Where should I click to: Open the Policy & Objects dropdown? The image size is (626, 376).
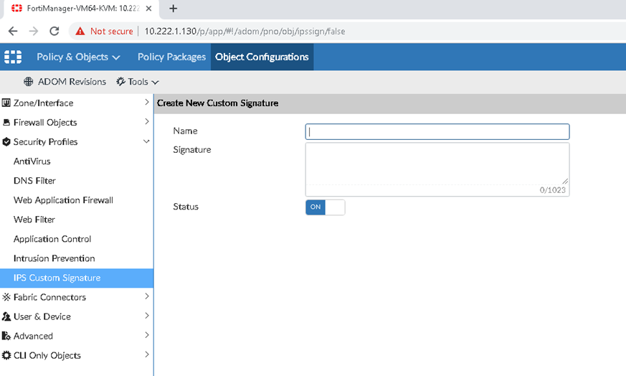(78, 57)
